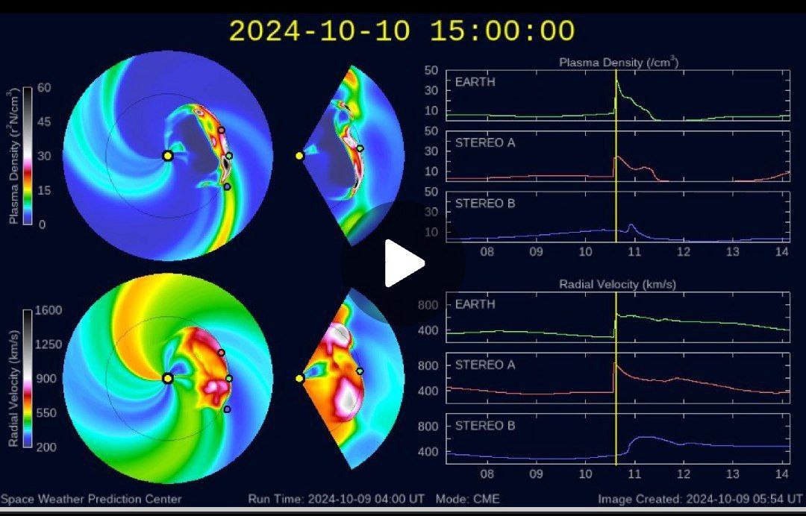Select Earth dot in Radial Velocity disk
Screen dimensions: 806x516
click(229, 379)
